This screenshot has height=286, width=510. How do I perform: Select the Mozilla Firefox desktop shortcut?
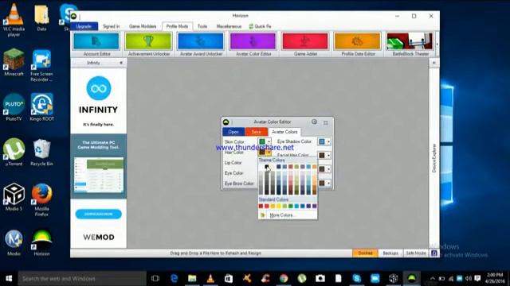click(x=41, y=199)
